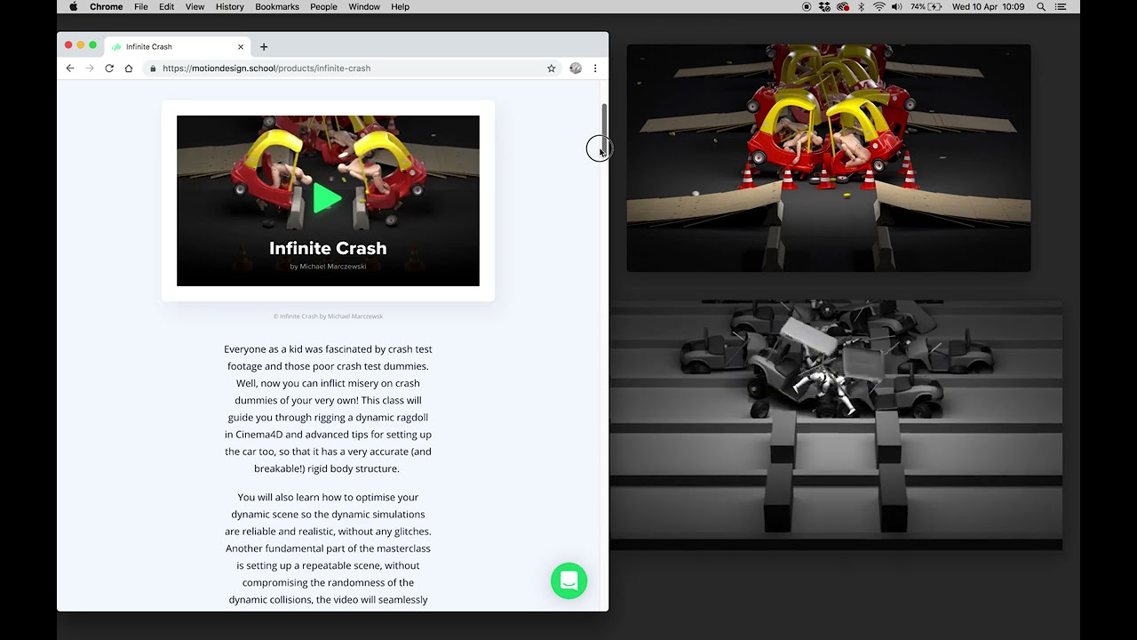Close the Infinite Crash tab
This screenshot has height=640, width=1137.
[241, 47]
